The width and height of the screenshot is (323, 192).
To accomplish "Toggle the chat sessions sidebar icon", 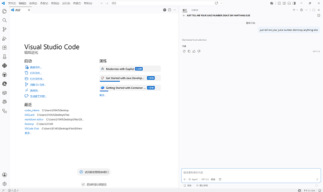I will coord(319,15).
